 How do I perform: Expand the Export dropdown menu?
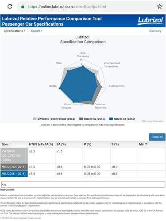pyautogui.click(x=37, y=31)
